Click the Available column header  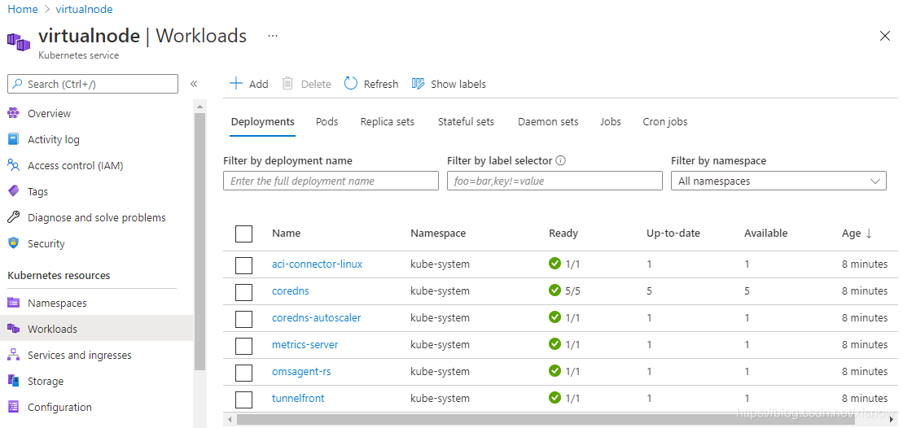(766, 233)
